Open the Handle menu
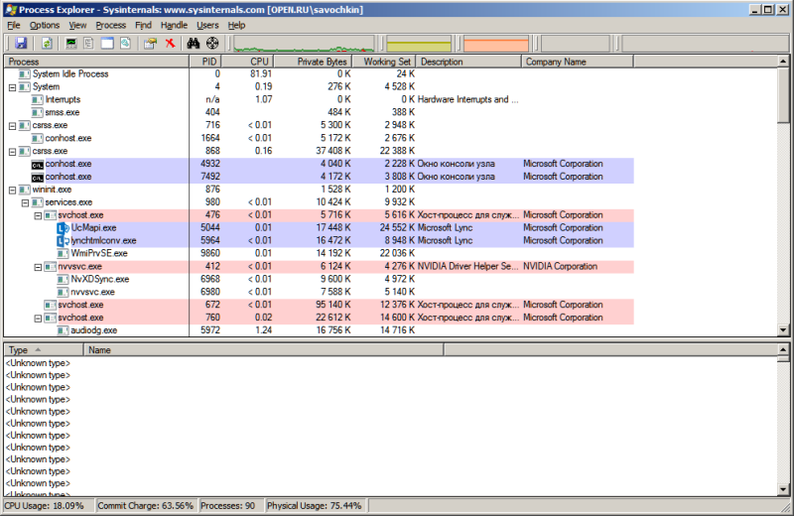The width and height of the screenshot is (794, 516). [x=174, y=25]
